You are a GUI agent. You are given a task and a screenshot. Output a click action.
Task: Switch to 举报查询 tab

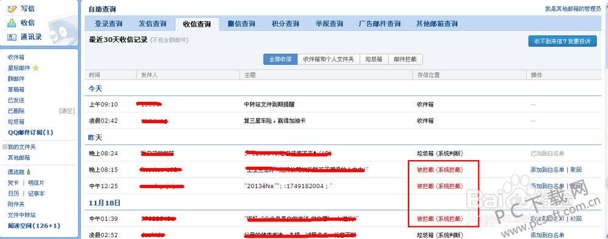[330, 24]
